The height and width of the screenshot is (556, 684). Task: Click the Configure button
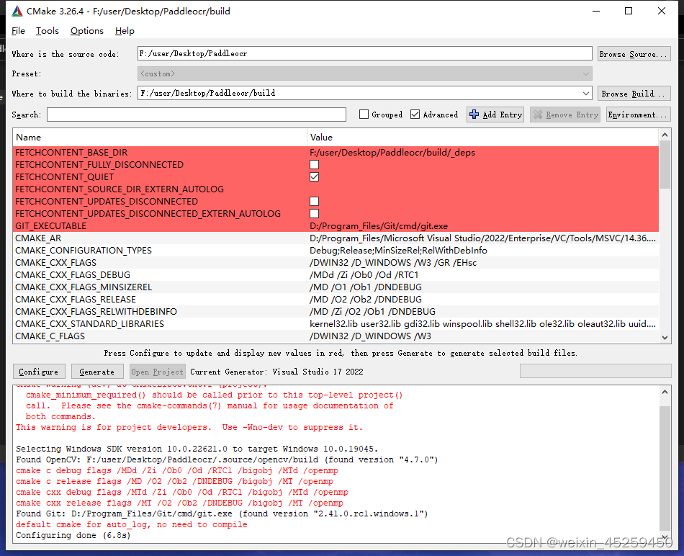point(39,372)
